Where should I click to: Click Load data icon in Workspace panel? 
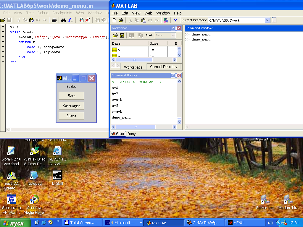coord(115,35)
